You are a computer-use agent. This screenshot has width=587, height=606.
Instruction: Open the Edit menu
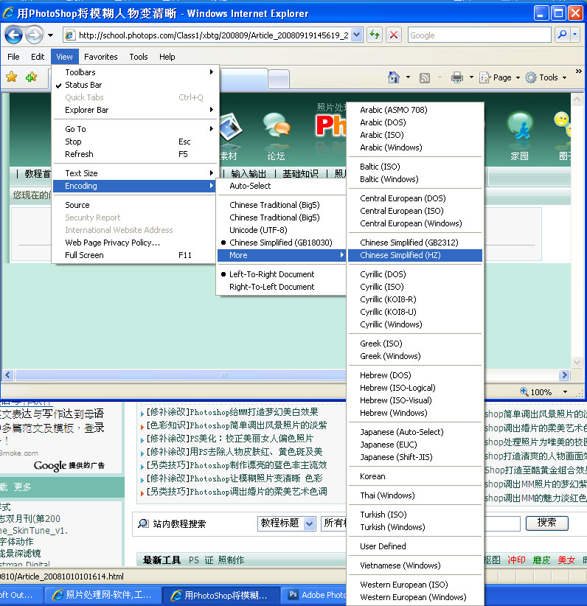point(38,57)
